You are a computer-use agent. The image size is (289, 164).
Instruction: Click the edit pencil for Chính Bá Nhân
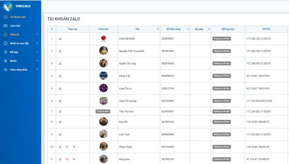(x=60, y=39)
